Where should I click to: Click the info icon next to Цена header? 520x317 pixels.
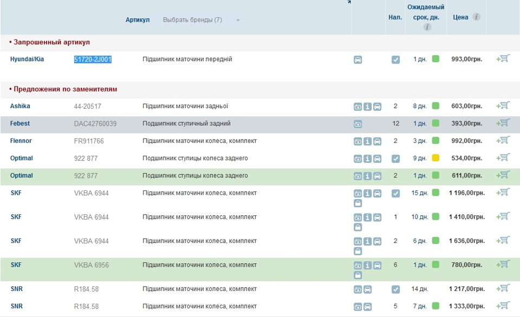(x=476, y=17)
